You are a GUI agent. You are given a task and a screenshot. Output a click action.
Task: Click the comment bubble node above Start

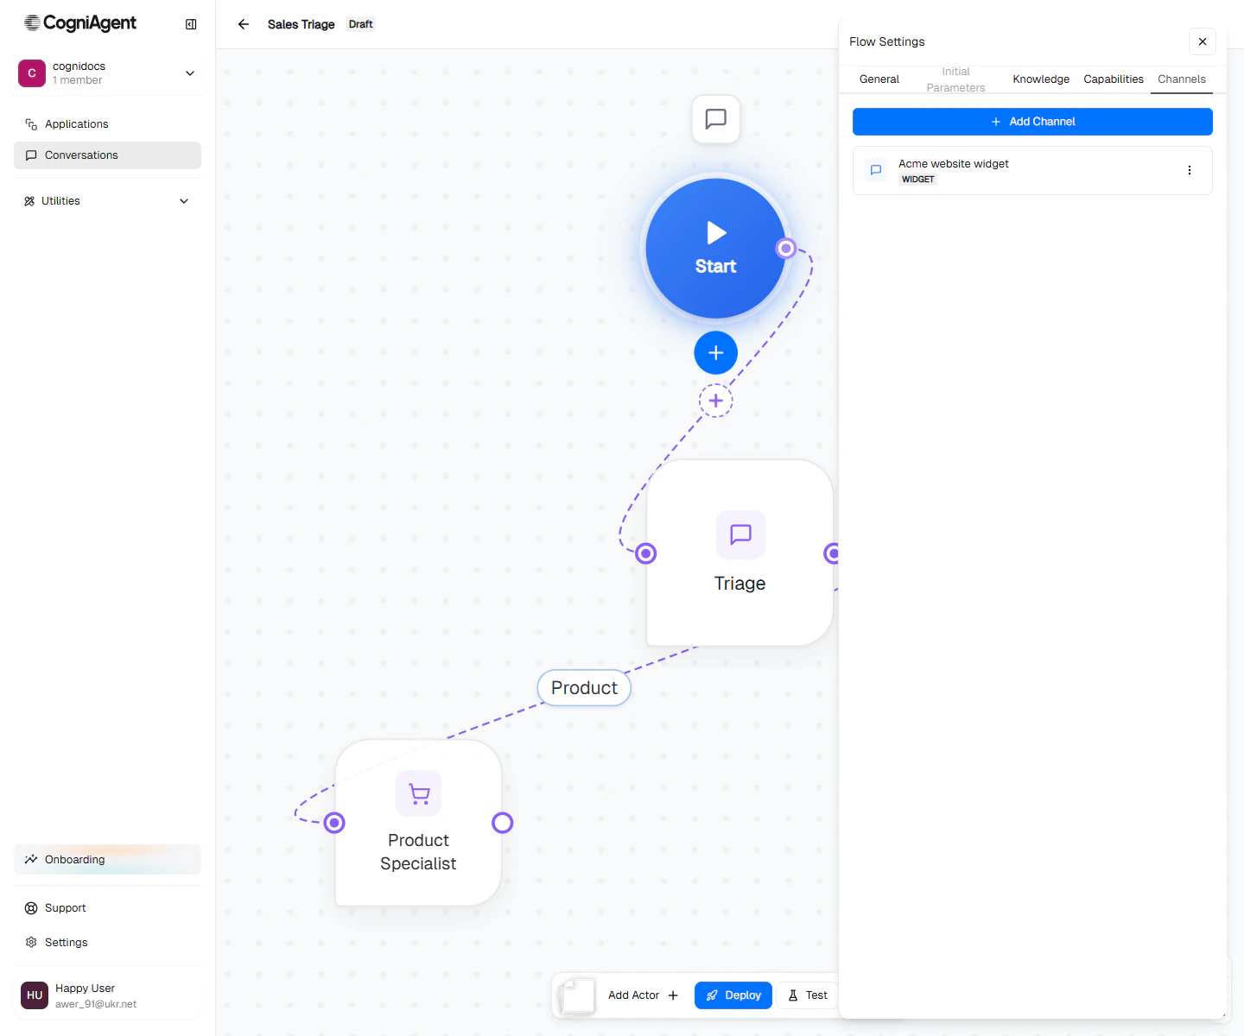tap(716, 119)
